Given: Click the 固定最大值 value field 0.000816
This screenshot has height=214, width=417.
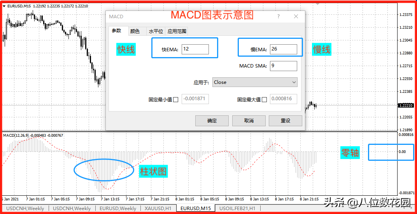Looking at the screenshot, I should pyautogui.click(x=284, y=99).
